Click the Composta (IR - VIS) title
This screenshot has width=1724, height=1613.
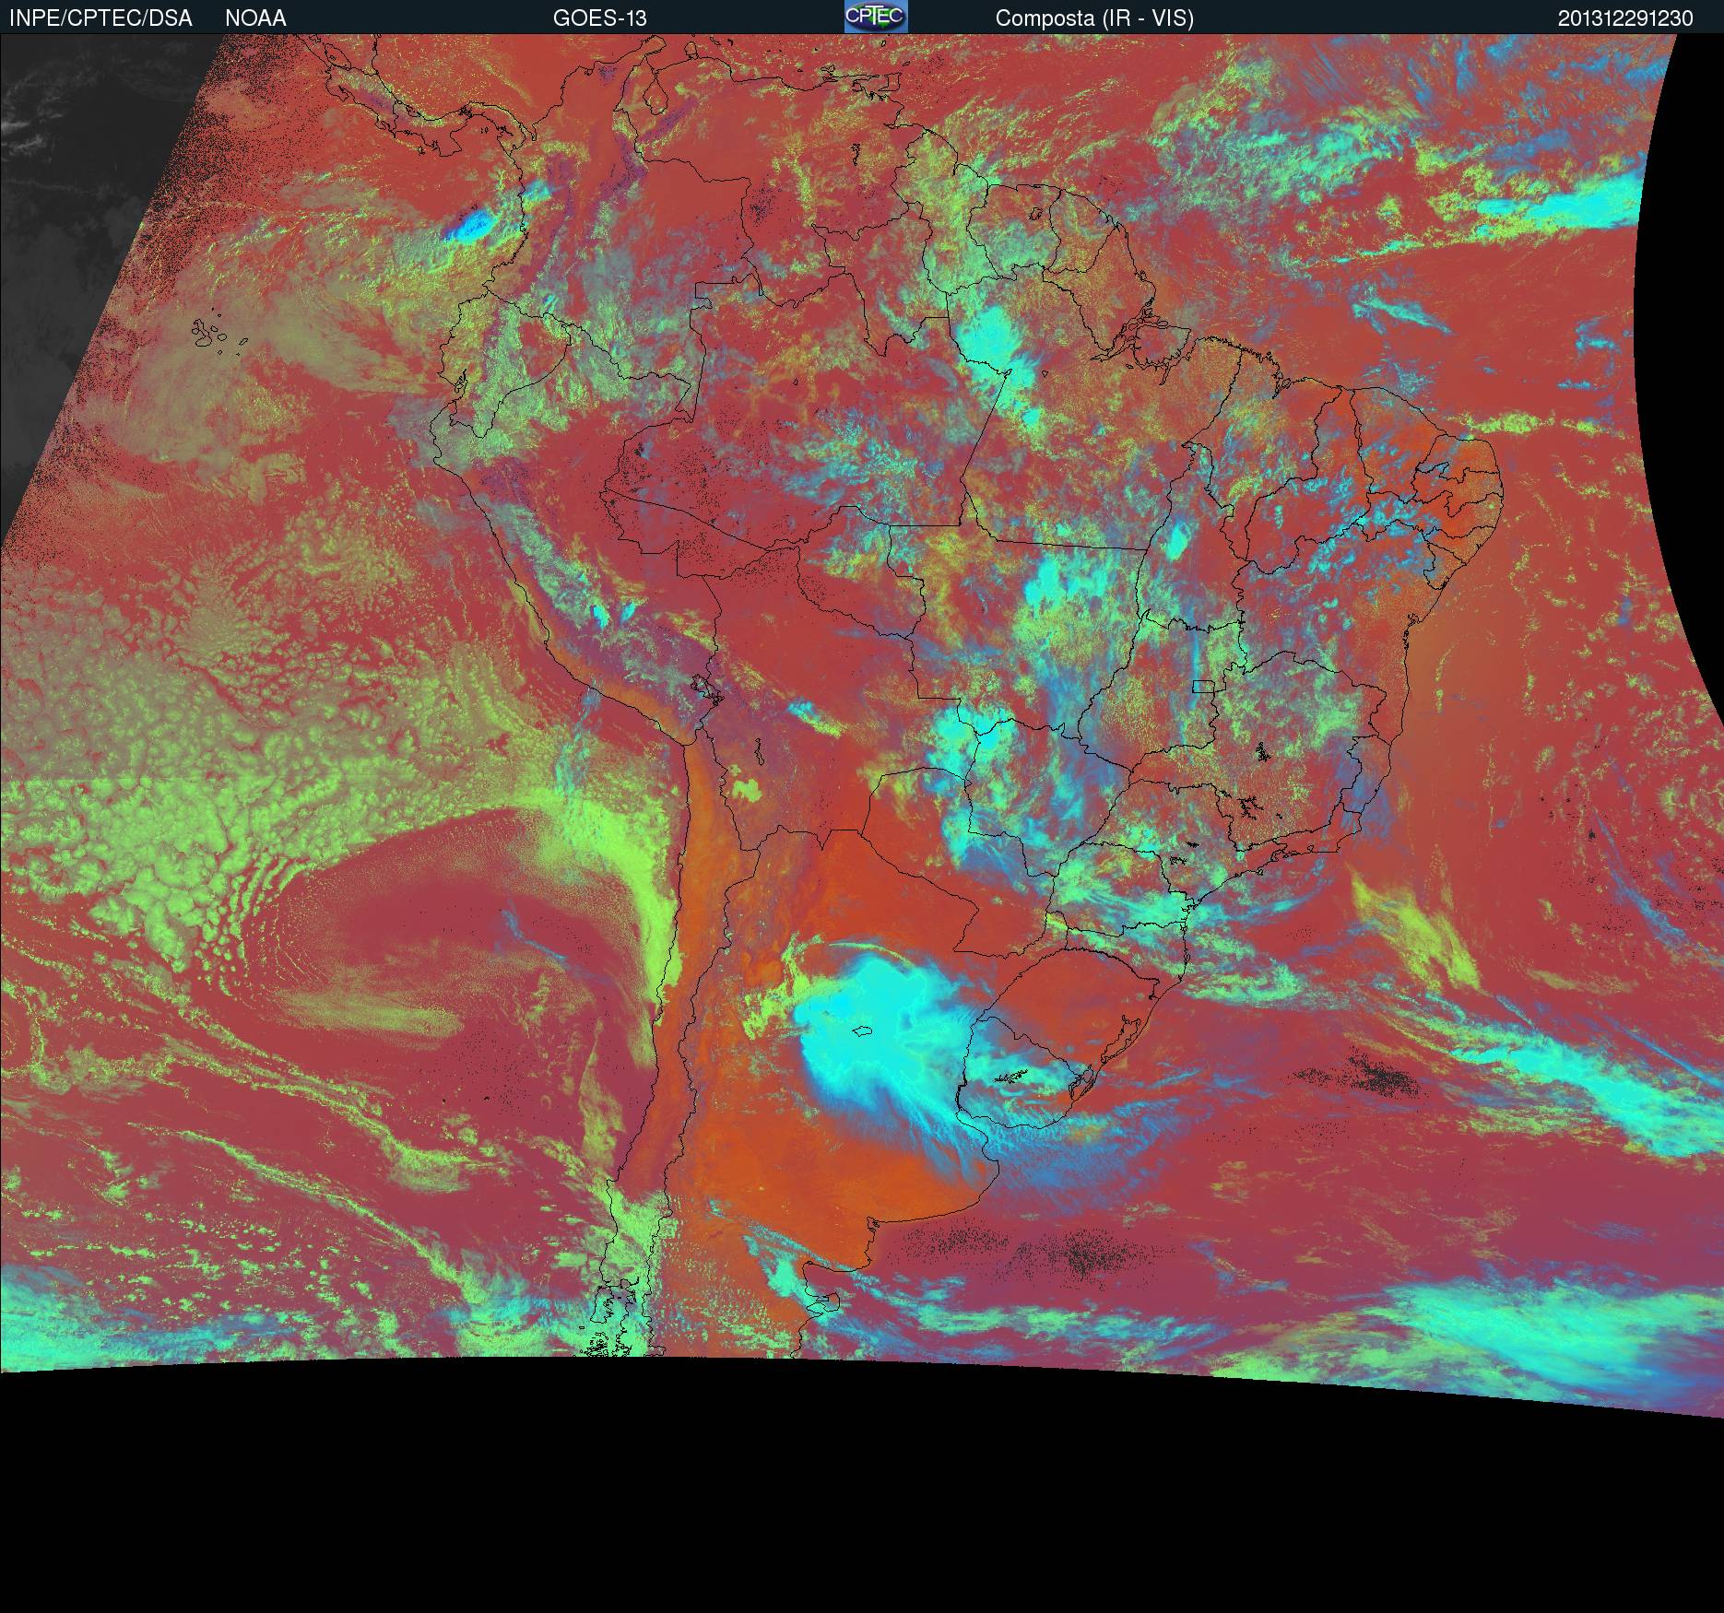point(1094,18)
